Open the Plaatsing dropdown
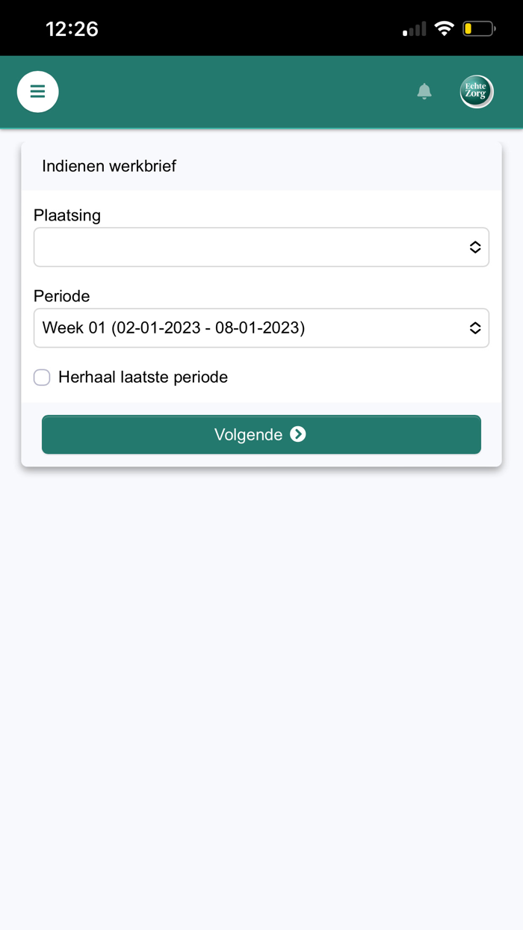Screen dimensions: 523x930 tap(247, 247)
